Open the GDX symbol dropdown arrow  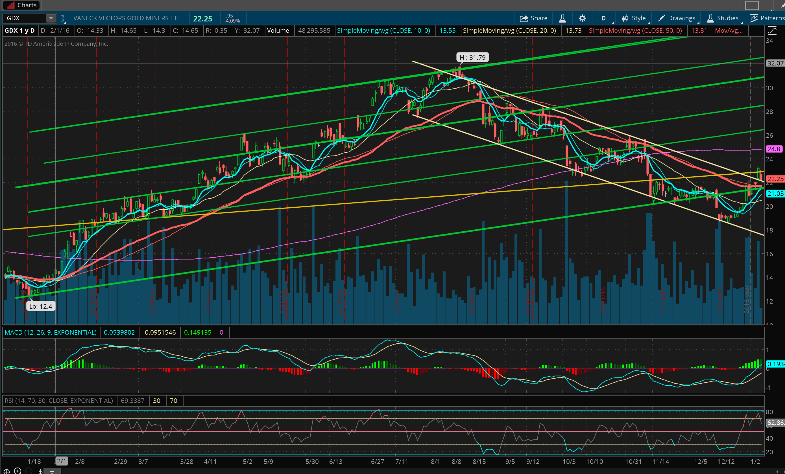pyautogui.click(x=51, y=18)
